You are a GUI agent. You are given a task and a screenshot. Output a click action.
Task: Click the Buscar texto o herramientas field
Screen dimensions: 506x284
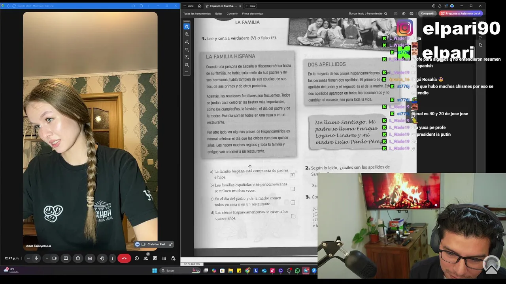[x=368, y=13]
